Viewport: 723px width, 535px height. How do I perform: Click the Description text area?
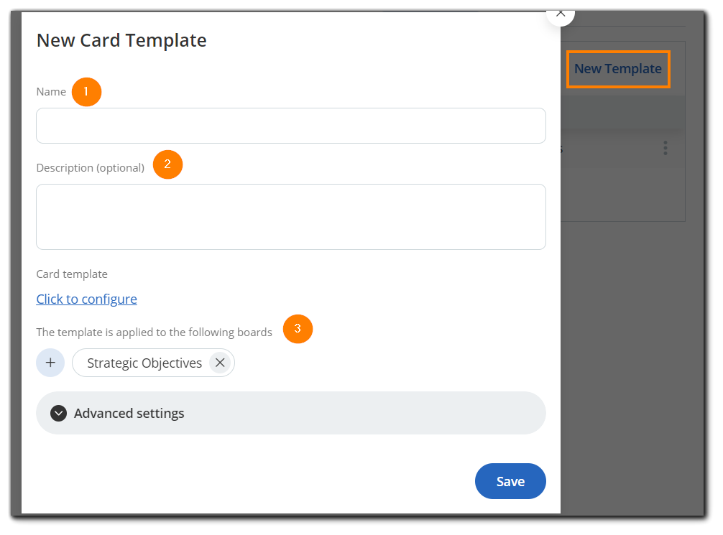(x=290, y=216)
